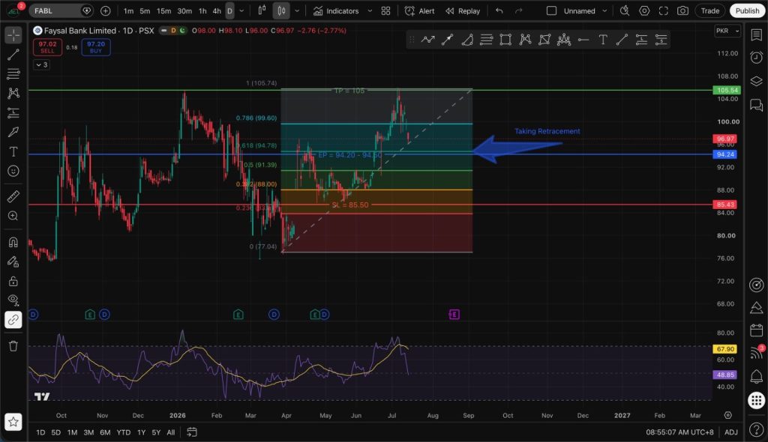Switch to 4h timeframe
This screenshot has height=442, width=768.
pos(217,10)
